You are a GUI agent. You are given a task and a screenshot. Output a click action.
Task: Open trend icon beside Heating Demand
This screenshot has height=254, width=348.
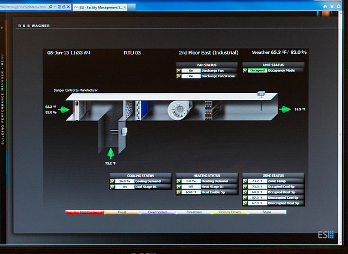[178, 181]
